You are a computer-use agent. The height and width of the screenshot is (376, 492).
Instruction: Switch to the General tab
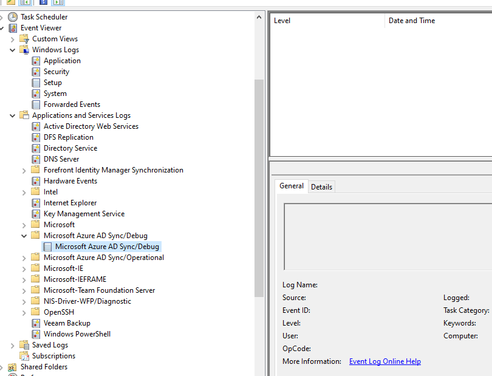click(292, 186)
